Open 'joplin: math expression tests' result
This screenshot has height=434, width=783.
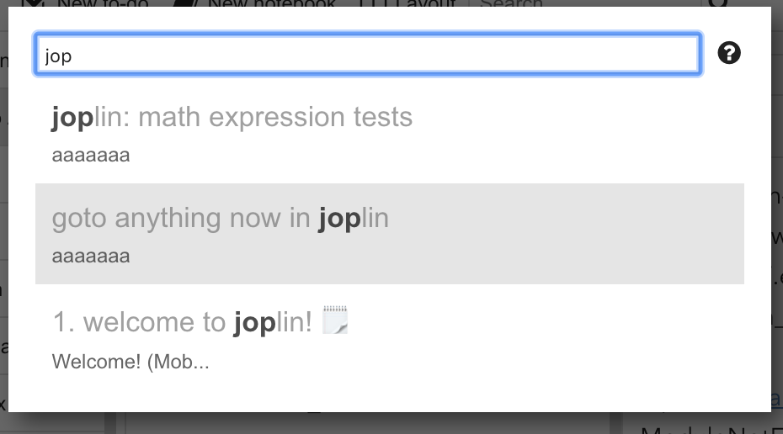[x=390, y=133]
